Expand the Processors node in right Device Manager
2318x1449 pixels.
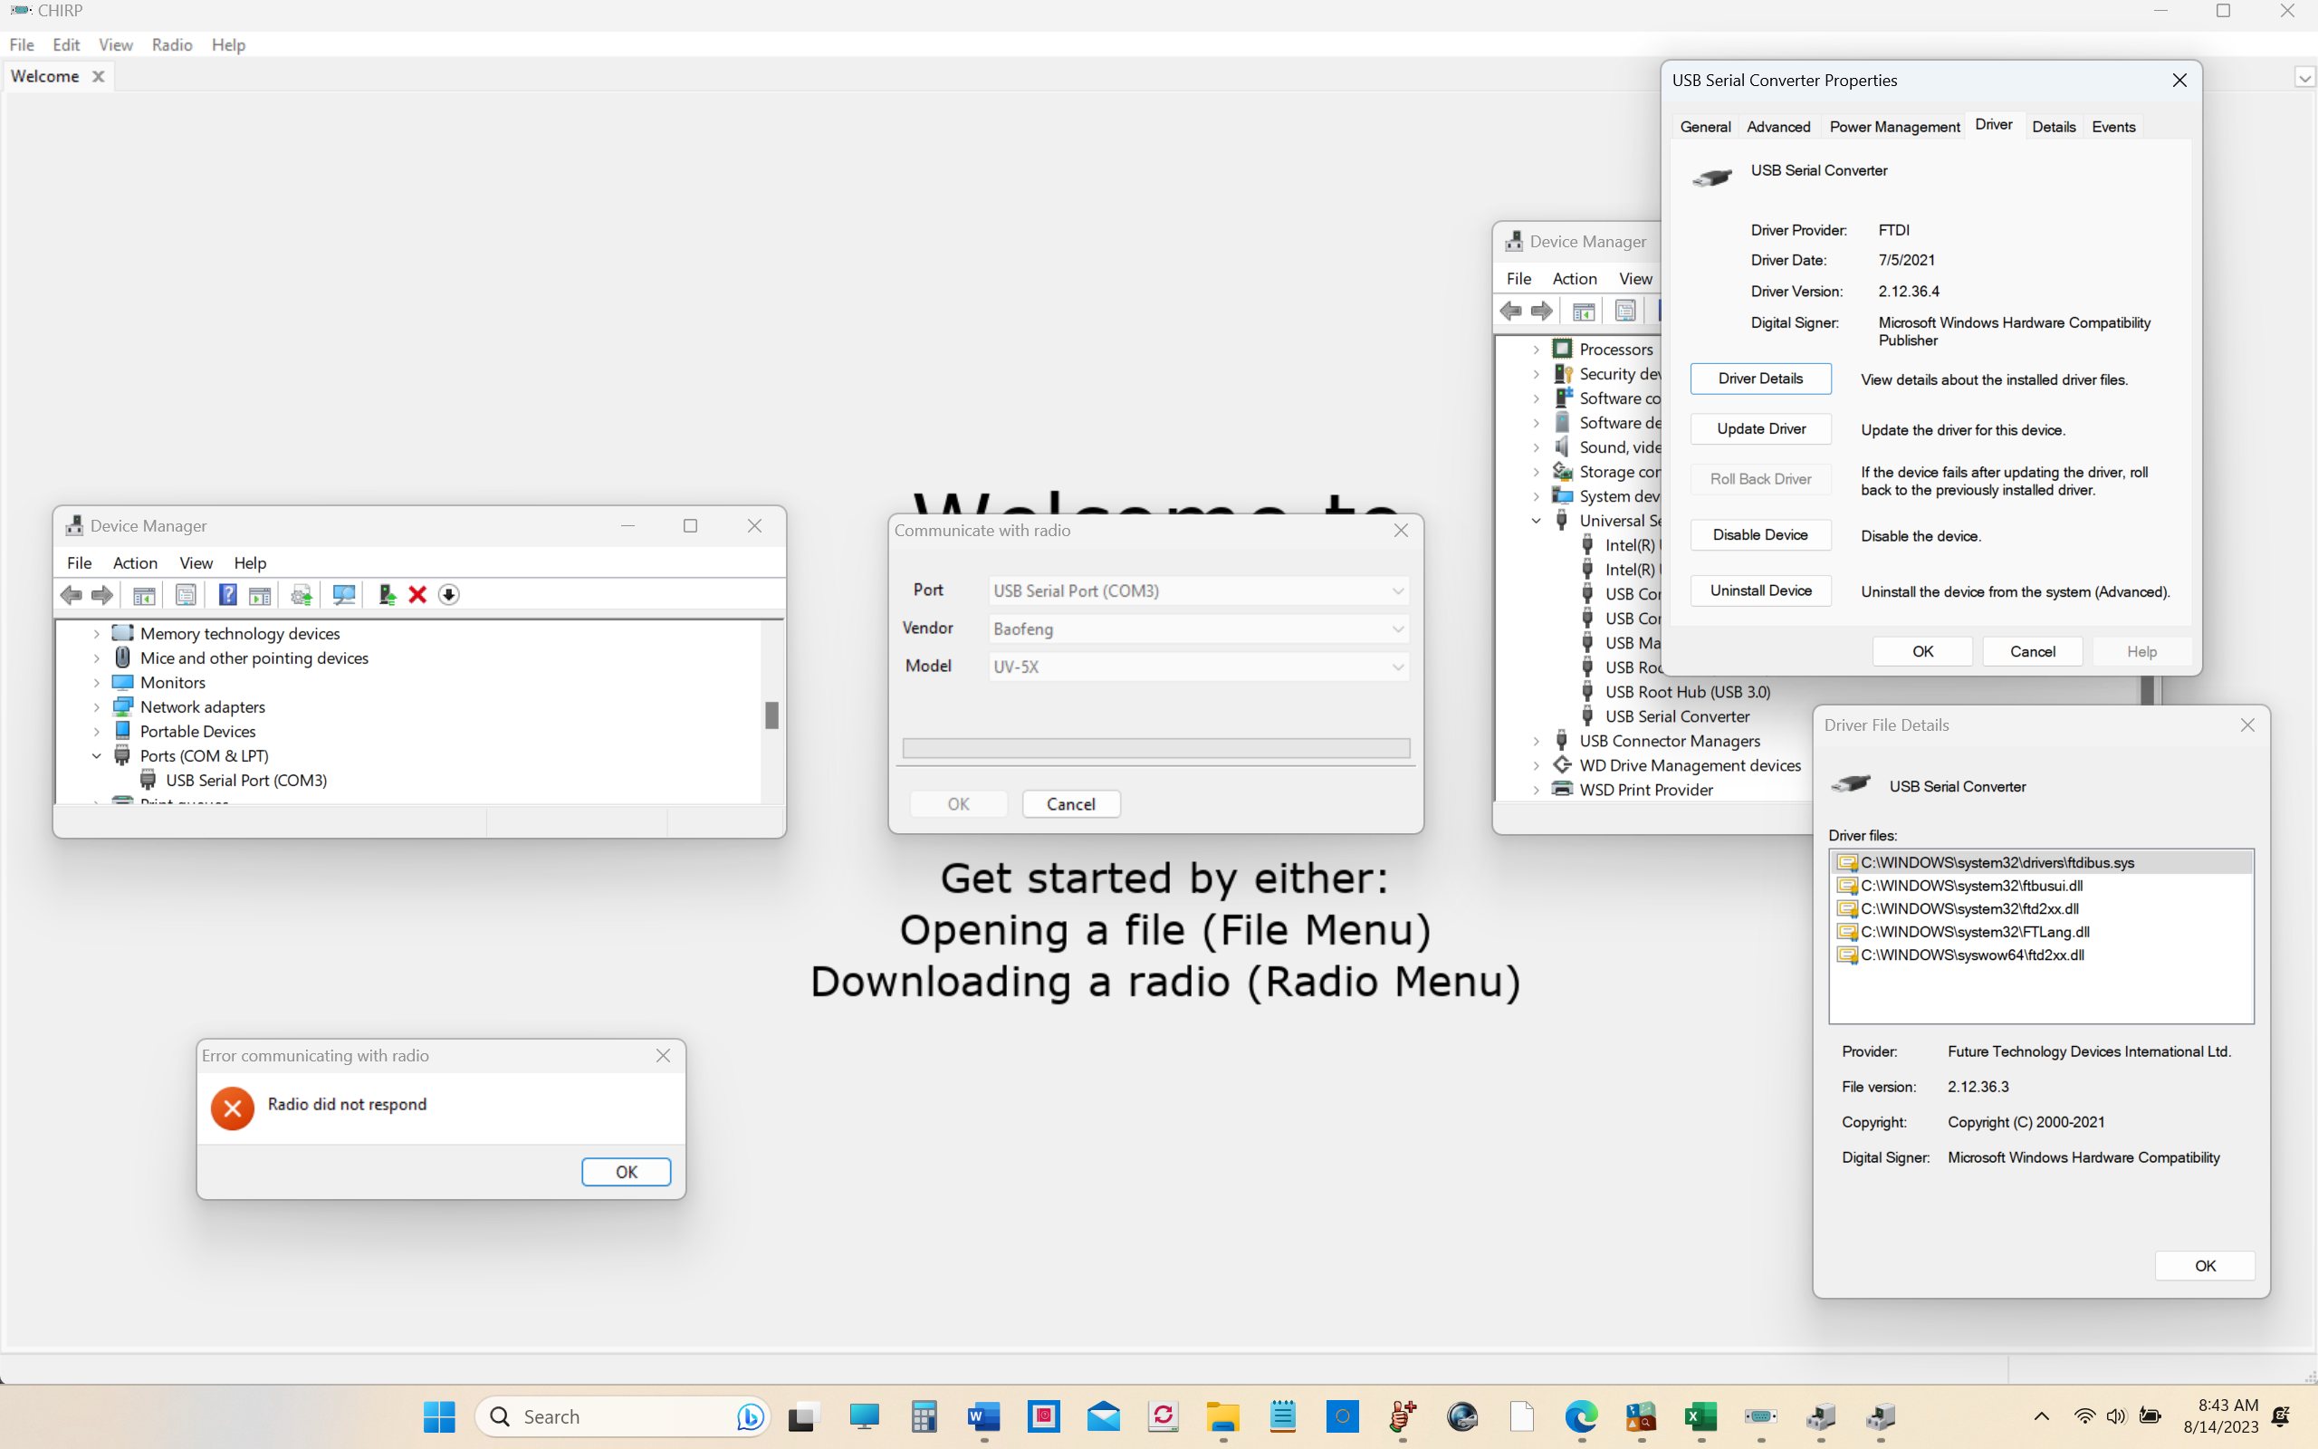click(1537, 350)
